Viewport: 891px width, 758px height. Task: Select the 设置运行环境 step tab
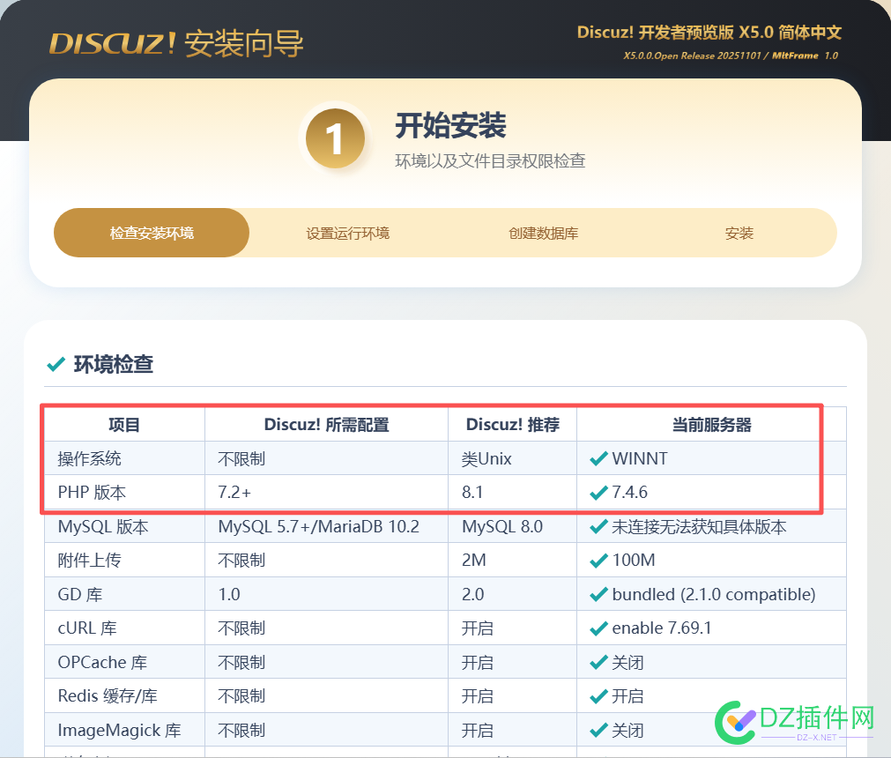tap(348, 233)
